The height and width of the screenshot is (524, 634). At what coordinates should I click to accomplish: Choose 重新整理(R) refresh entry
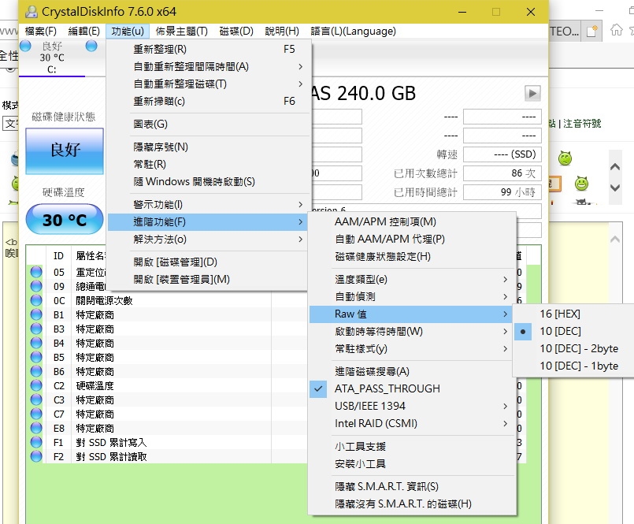tap(209, 49)
